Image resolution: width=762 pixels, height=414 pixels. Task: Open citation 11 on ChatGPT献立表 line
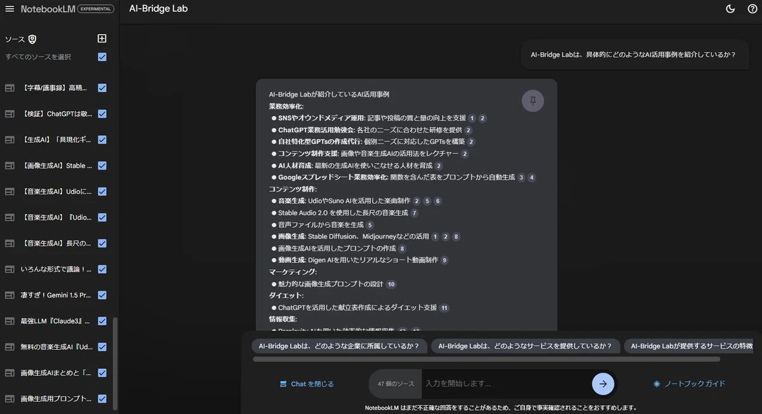[x=444, y=308]
